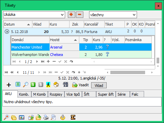Image resolution: width=164 pixels, height=123 pixels.
Task: Click the sigma sum icon
Action: click(x=73, y=117)
